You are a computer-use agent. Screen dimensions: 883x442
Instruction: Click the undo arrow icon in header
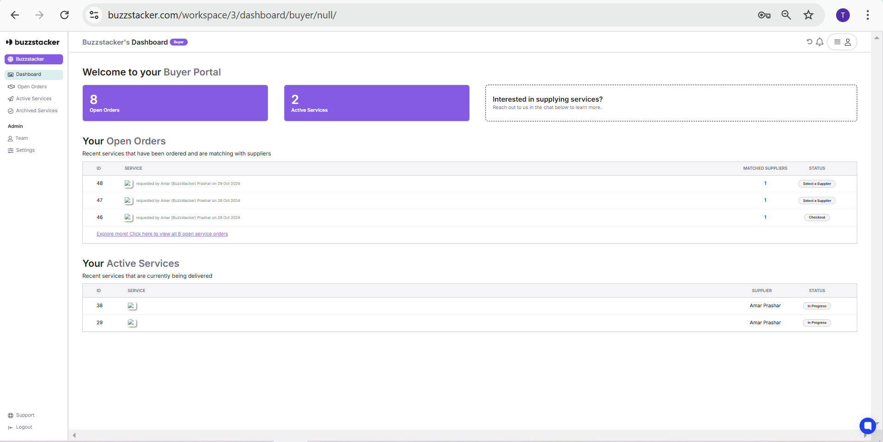coord(809,42)
